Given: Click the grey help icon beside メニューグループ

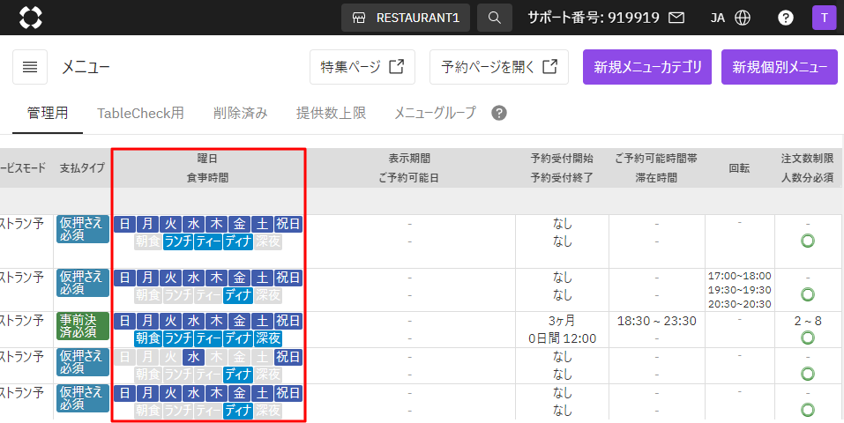Looking at the screenshot, I should (499, 113).
